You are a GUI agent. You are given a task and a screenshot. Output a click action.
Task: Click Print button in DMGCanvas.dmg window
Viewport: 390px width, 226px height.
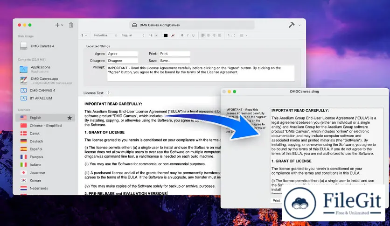coord(276,200)
